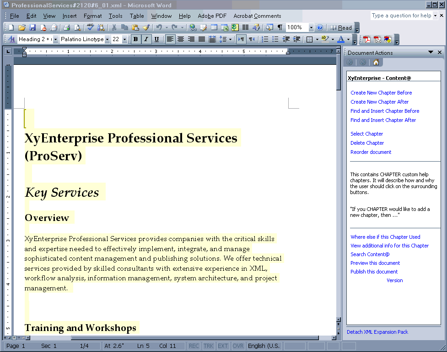Open a file with the folder icon
Screen dimensions: 447x352
point(22,27)
